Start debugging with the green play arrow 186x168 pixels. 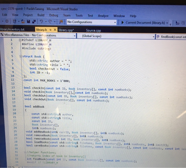[x=123, y=22]
